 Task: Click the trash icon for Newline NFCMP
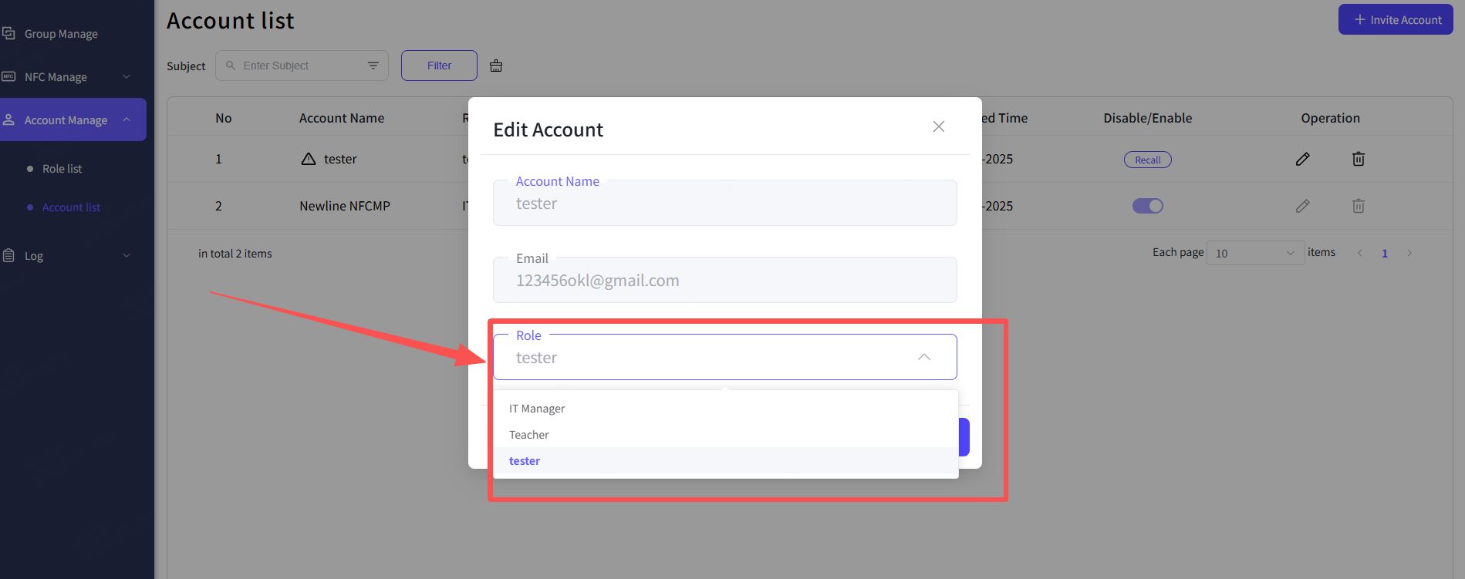point(1358,206)
